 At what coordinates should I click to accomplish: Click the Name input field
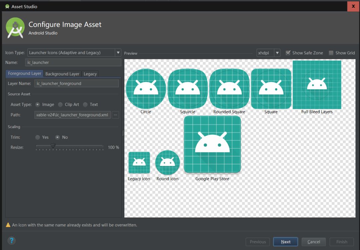(x=73, y=62)
